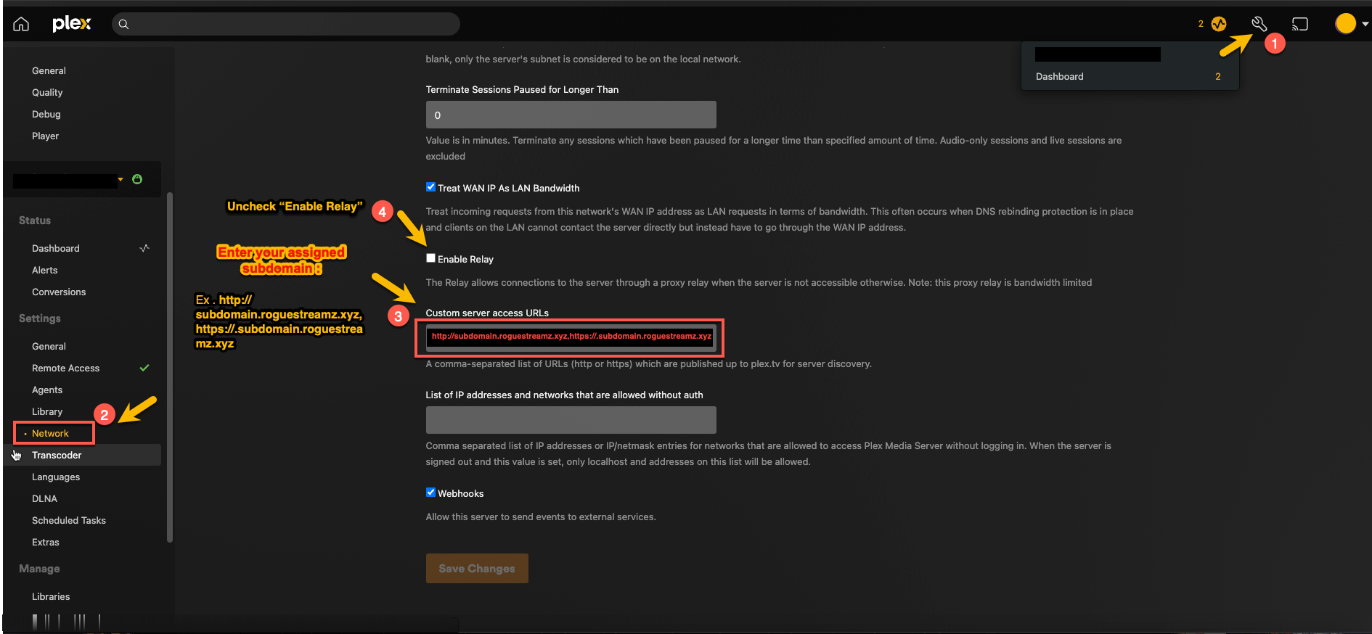Open the activity pulse icon
Viewport: 1372px width, 634px height.
pyautogui.click(x=1219, y=24)
